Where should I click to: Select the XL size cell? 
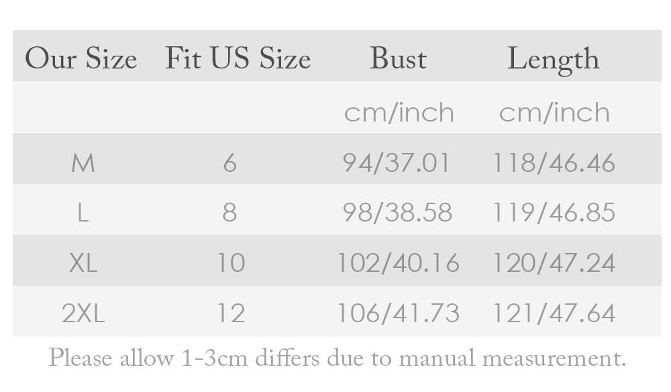(83, 263)
